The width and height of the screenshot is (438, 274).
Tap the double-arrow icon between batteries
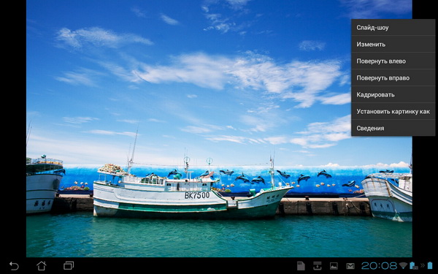[x=423, y=265]
